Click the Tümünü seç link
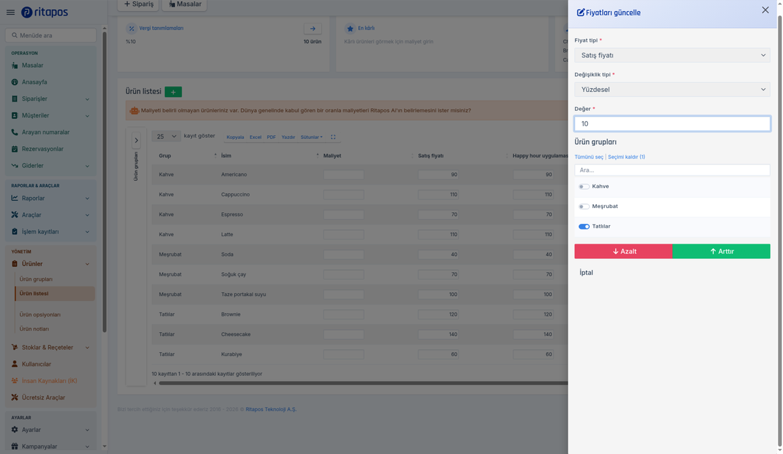Viewport: 783px width, 454px height. 589,157
